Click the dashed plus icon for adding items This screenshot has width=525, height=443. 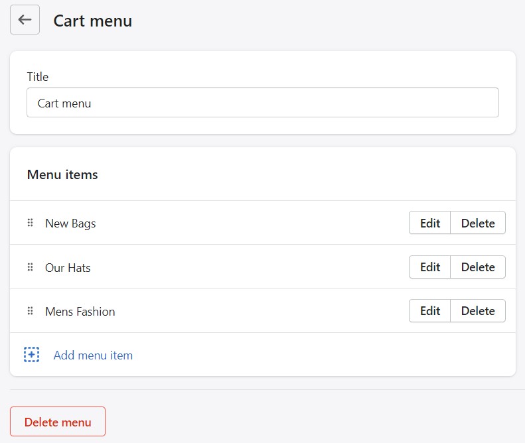point(31,355)
